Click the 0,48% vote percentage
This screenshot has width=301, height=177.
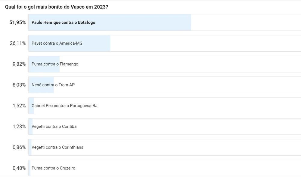(19, 168)
